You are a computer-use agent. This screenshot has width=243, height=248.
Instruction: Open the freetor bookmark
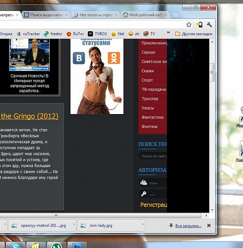pyautogui.click(x=53, y=34)
